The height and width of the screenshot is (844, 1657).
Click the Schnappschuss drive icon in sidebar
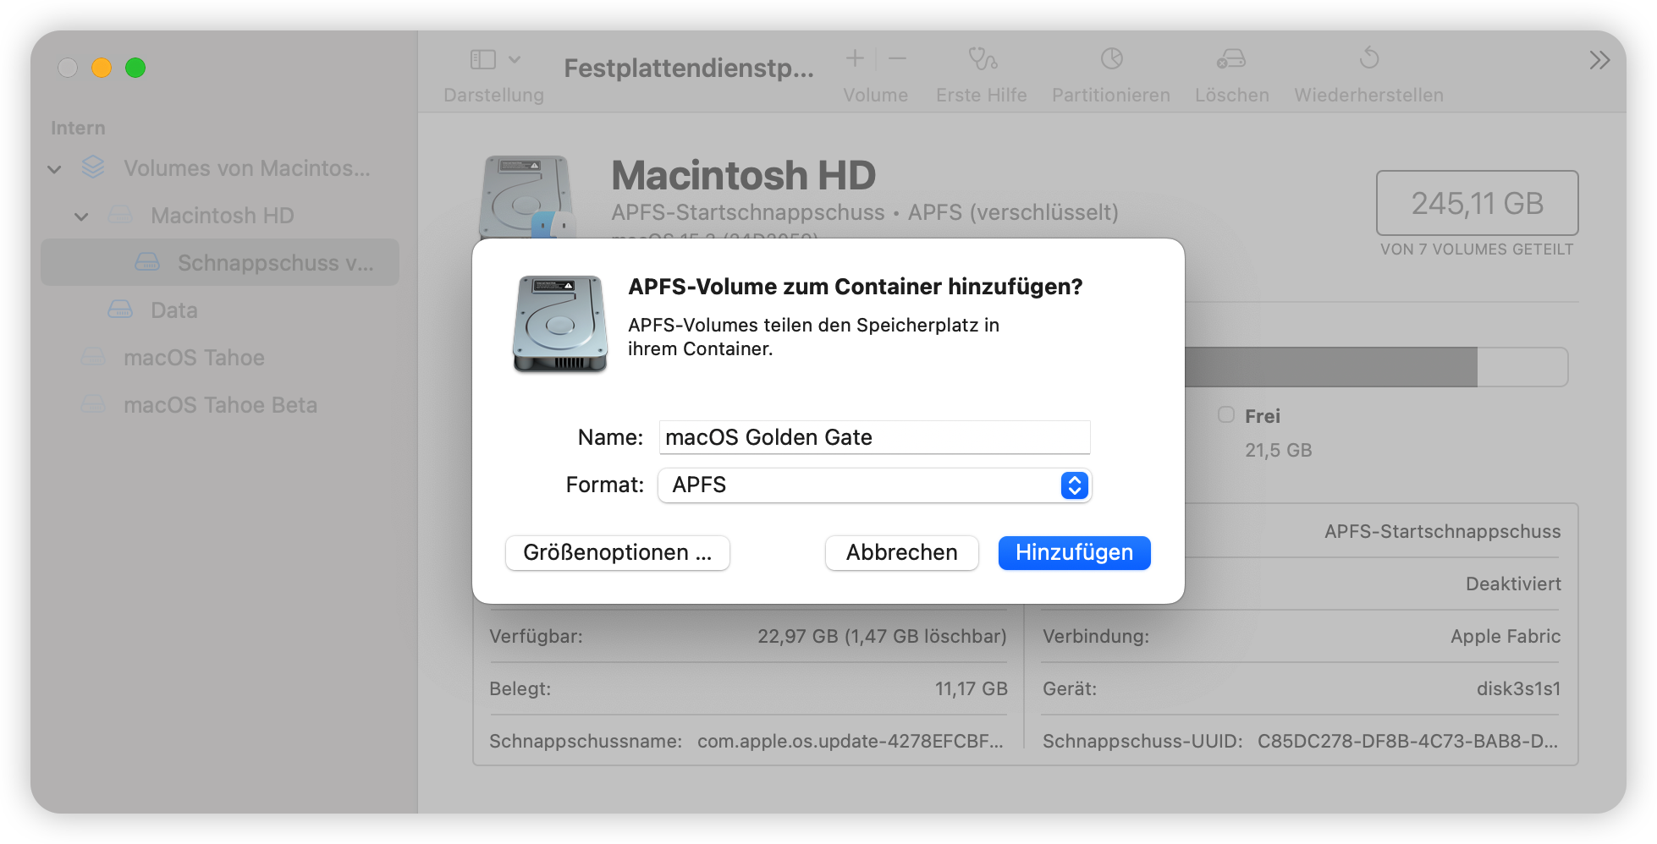[147, 262]
